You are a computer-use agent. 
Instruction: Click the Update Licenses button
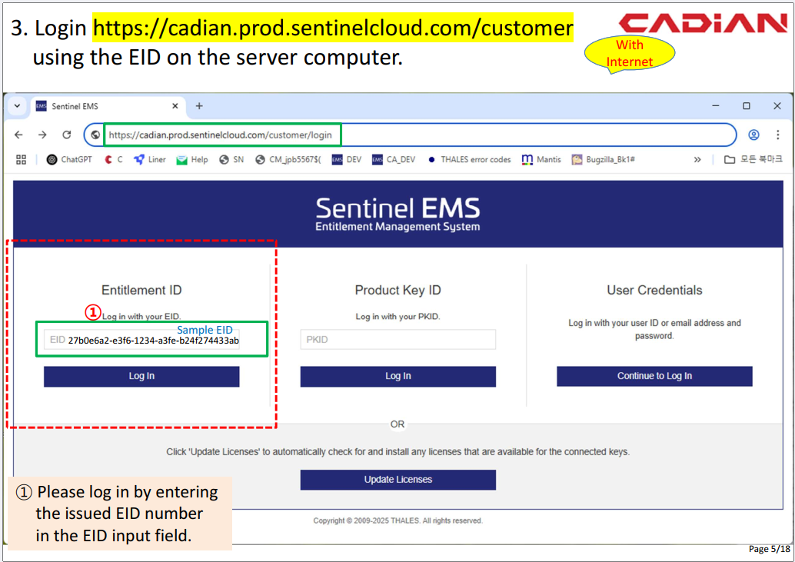coord(397,480)
